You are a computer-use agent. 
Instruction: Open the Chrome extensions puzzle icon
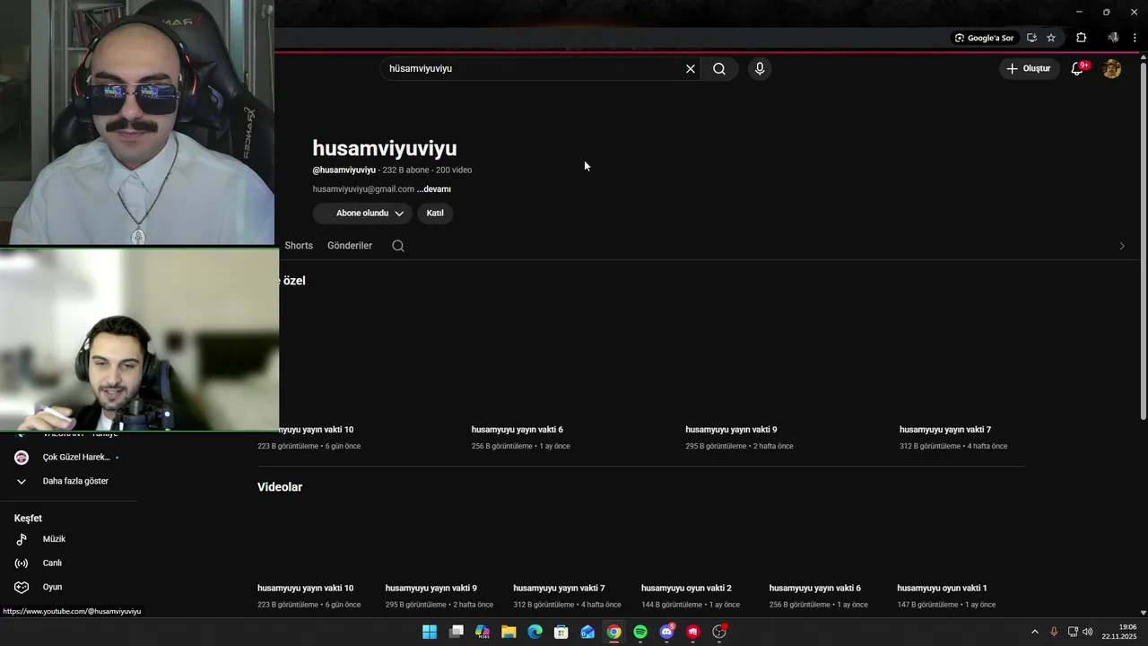[1081, 38]
